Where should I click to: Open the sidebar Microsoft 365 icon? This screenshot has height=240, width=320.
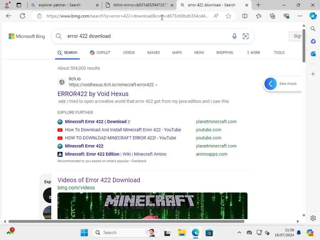(313, 42)
